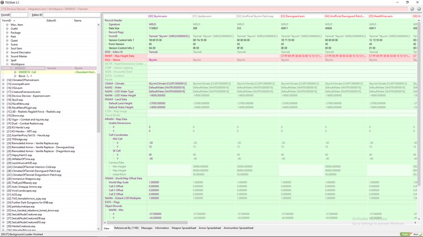Click the tree panel scroll-down arrow

point(99,229)
